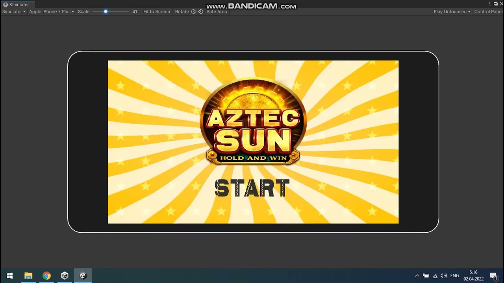Open the Simulator window options menu

489,4
